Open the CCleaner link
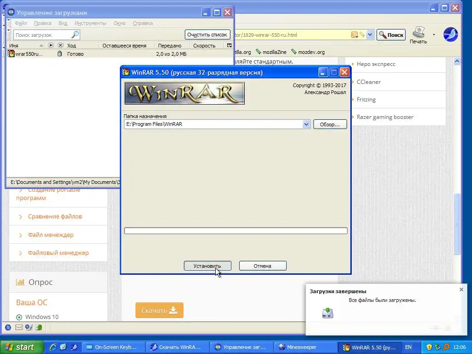Image resolution: width=472 pixels, height=354 pixels. [x=368, y=82]
